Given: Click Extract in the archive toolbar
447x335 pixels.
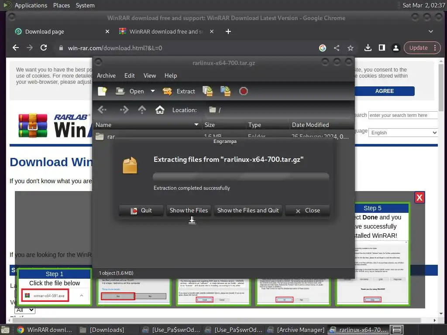Looking at the screenshot, I should tap(179, 91).
